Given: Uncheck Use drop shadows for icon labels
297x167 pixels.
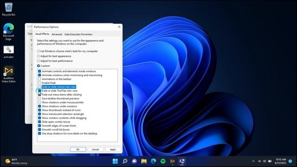Looking at the screenshot, I should [39, 133].
